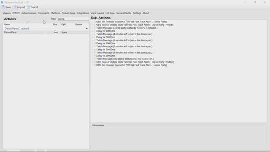Select the last OBS Set Browser Source Url sub-action
Screen dimensions: 270x152
(131, 65)
